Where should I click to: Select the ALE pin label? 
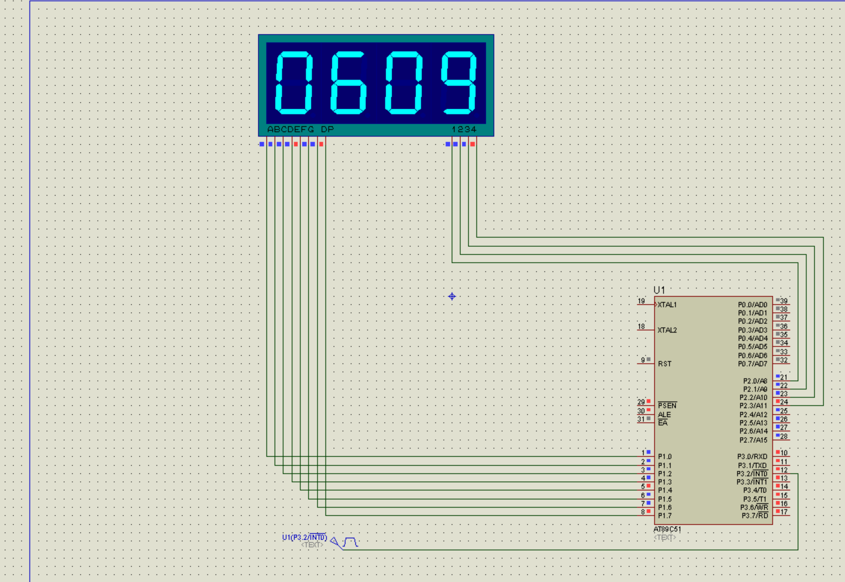(x=664, y=414)
